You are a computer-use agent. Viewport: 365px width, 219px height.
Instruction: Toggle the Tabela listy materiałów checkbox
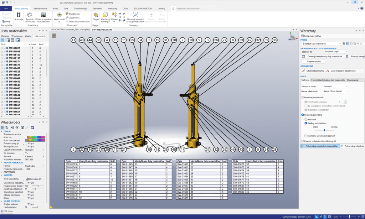(67, 21)
